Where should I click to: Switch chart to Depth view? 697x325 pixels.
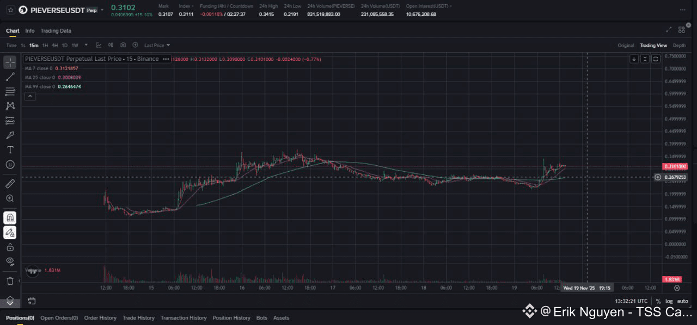[679, 45]
